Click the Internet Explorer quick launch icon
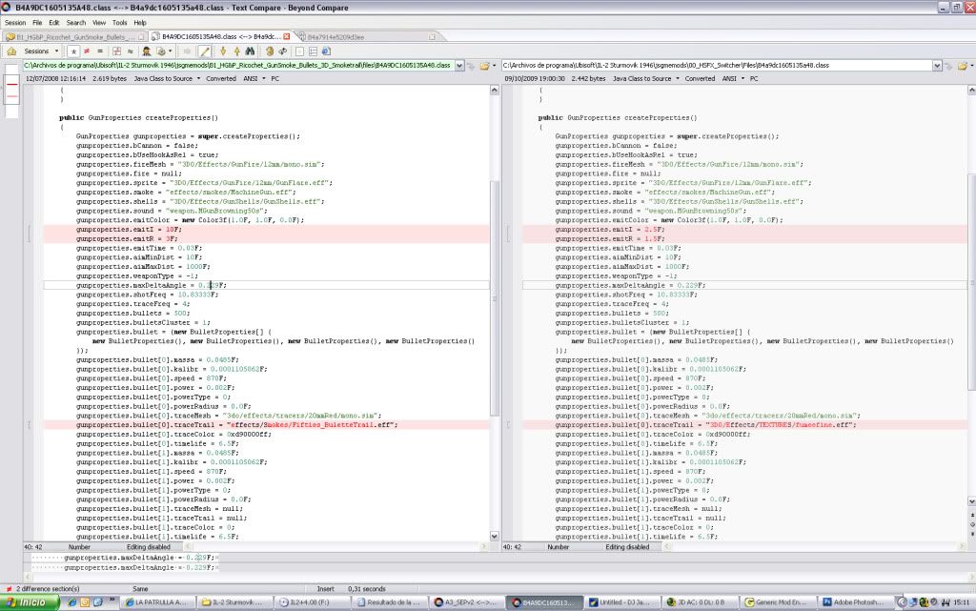Image resolution: width=976 pixels, height=611 pixels. [x=72, y=602]
